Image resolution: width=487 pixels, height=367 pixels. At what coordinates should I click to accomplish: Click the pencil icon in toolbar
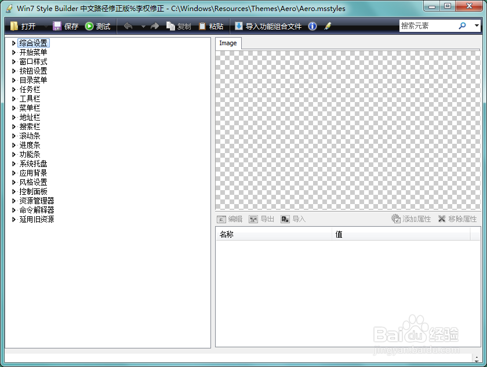(328, 27)
